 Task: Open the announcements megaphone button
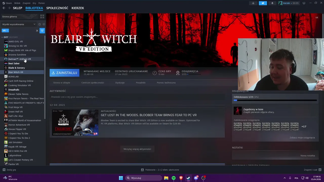pos(263,3)
